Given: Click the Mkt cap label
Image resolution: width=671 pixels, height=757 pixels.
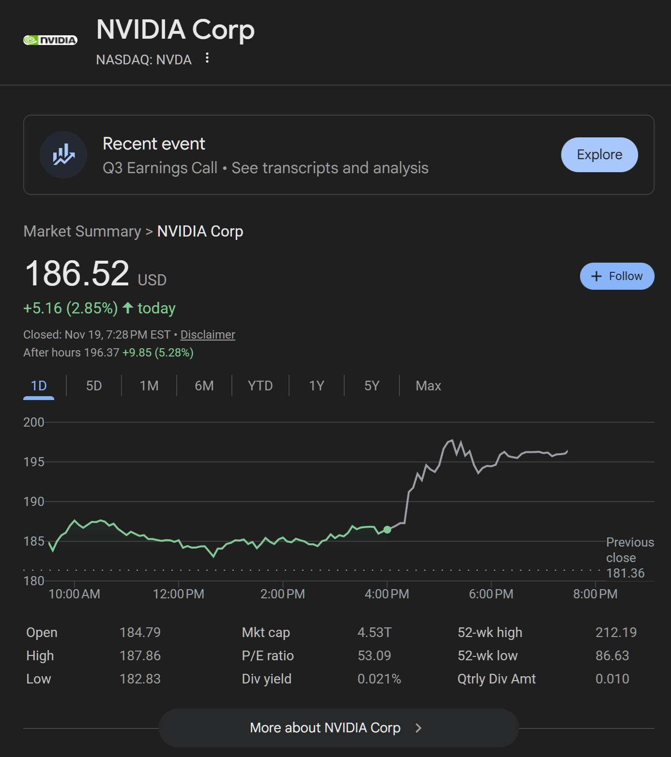Looking at the screenshot, I should pyautogui.click(x=266, y=633).
